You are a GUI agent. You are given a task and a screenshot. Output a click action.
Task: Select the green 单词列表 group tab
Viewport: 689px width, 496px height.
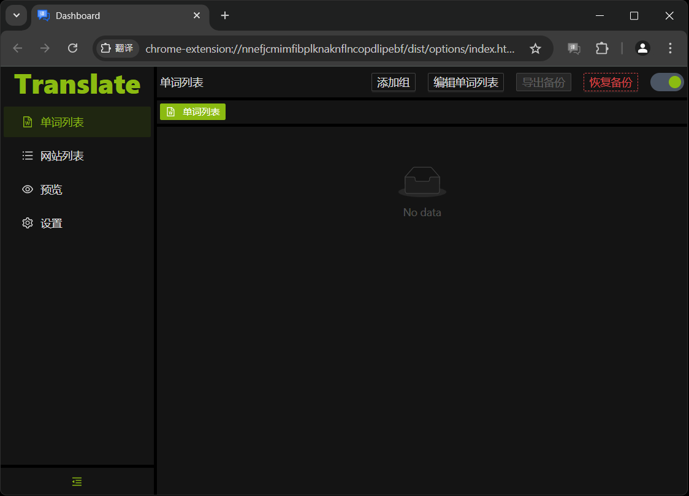click(x=192, y=111)
